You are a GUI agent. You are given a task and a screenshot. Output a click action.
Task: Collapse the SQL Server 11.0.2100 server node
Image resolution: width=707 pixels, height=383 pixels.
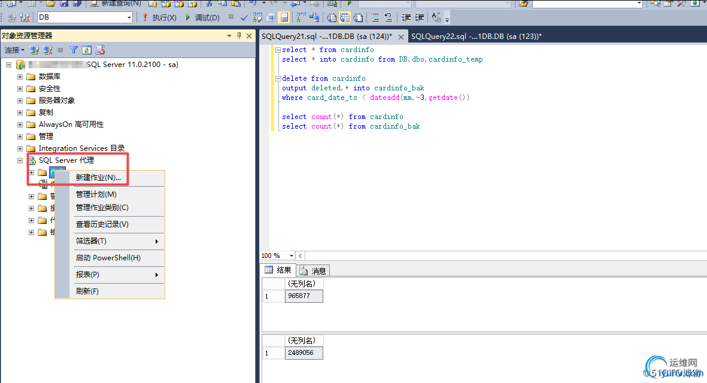pos(8,65)
